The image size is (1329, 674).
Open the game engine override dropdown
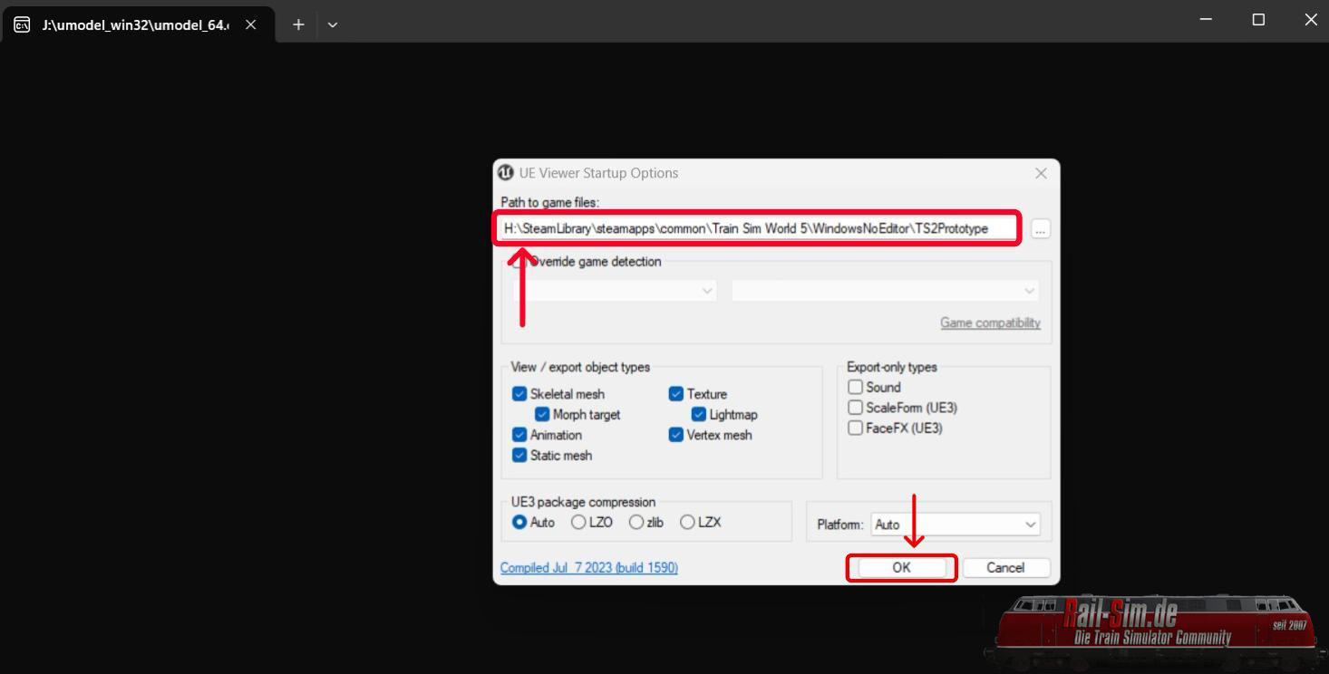coord(615,291)
